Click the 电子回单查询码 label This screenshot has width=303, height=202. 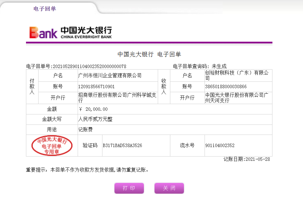pos(190,67)
